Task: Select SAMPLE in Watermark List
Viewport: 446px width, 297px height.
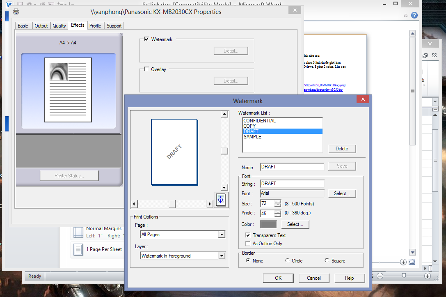Action: point(283,137)
